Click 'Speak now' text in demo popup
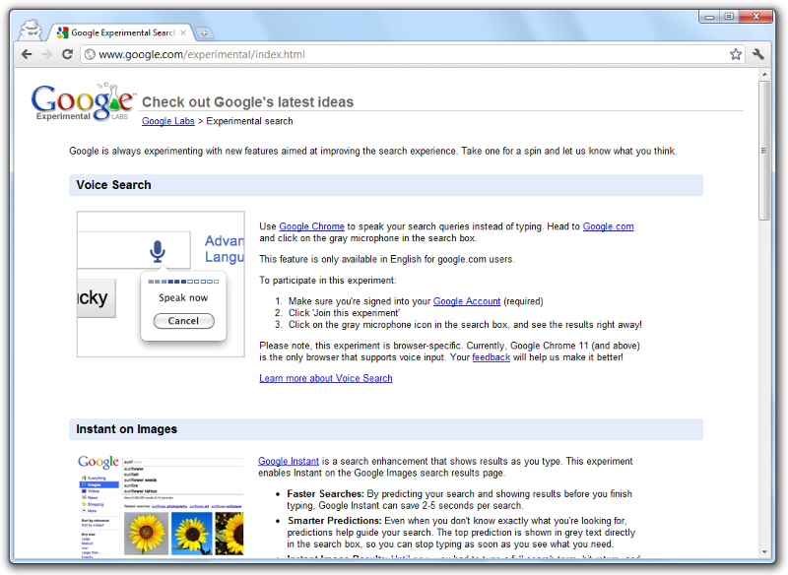Screen dimensions: 788x575 [183, 297]
